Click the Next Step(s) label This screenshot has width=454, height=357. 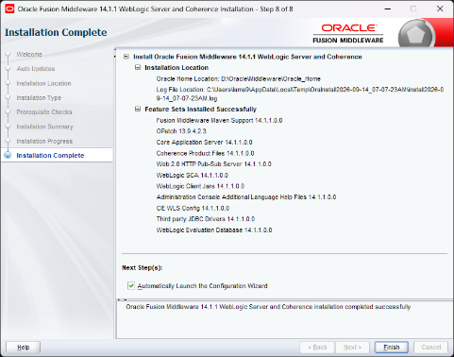click(x=143, y=267)
